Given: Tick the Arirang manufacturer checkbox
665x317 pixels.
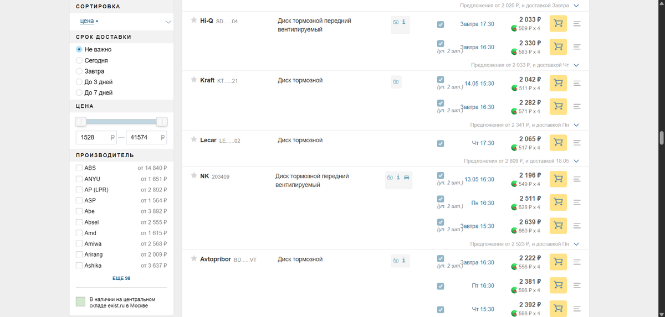Looking at the screenshot, I should pyautogui.click(x=79, y=254).
